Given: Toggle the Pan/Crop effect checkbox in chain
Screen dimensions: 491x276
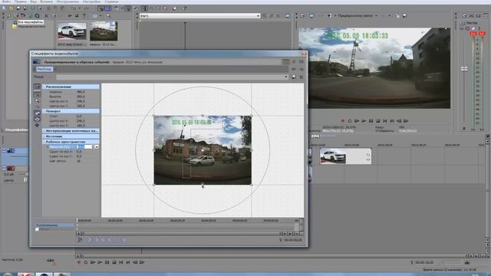Looking at the screenshot, I should [35, 69].
